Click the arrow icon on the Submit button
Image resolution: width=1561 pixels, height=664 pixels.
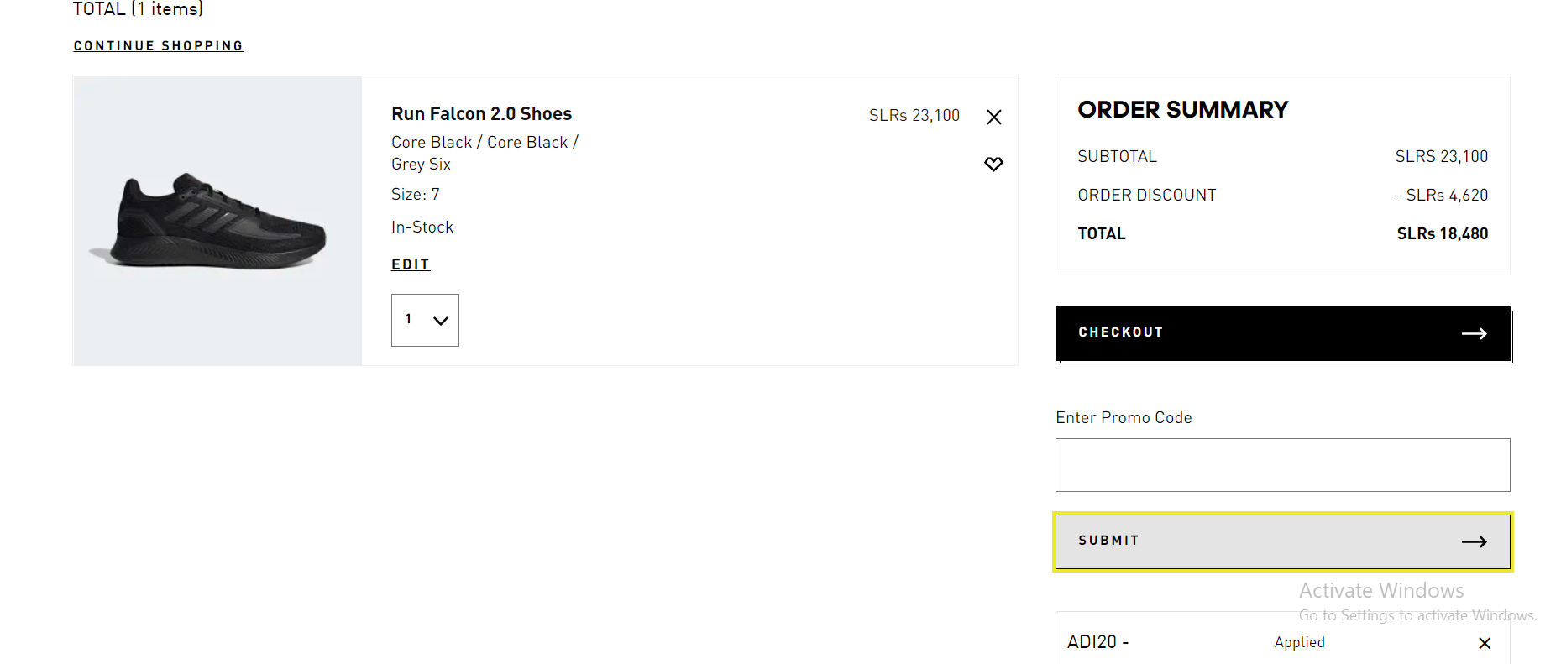[x=1475, y=541]
